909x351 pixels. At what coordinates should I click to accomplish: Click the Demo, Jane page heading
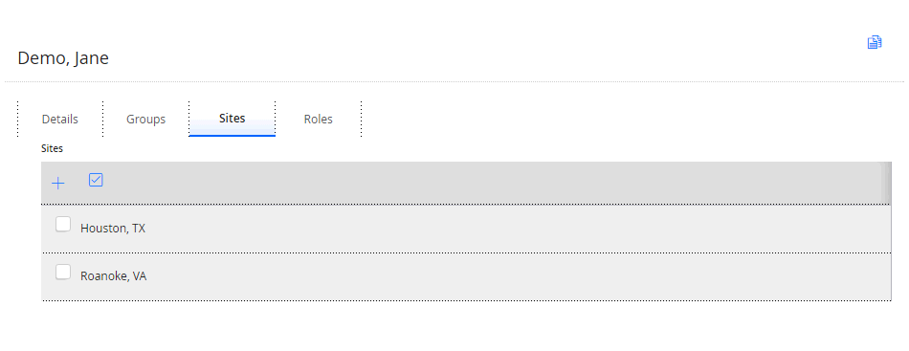(x=63, y=58)
